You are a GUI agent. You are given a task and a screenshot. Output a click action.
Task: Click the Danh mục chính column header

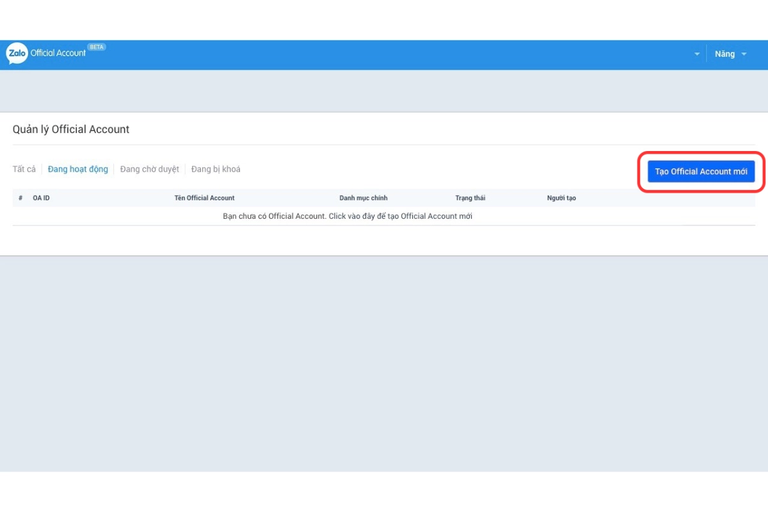pos(363,198)
